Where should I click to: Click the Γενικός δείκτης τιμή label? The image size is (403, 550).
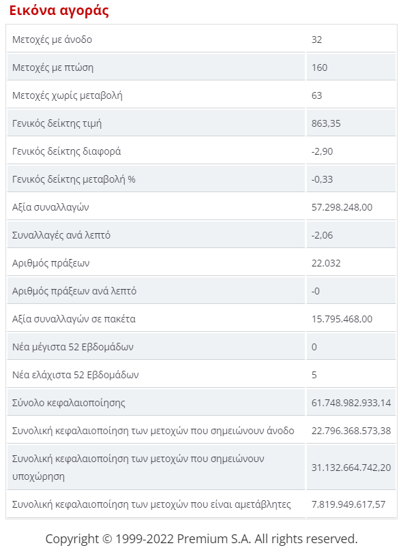[x=57, y=123]
